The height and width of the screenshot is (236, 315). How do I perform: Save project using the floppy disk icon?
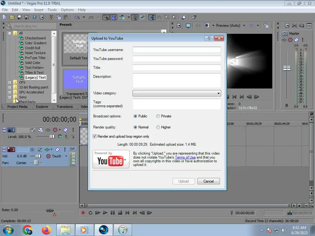pyautogui.click(x=19, y=17)
